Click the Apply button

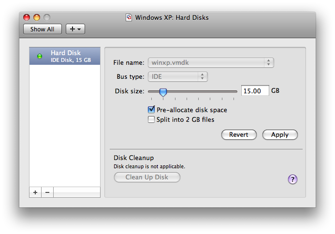pyautogui.click(x=280, y=134)
